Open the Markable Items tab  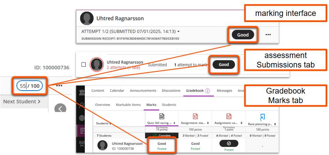point(128,105)
